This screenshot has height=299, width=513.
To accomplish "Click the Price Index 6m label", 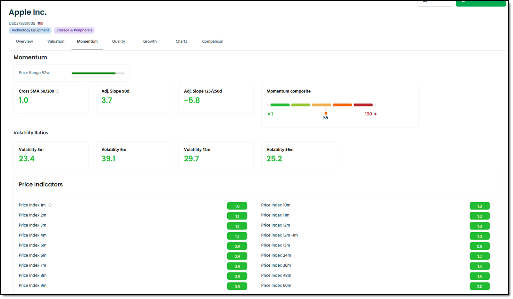I will pos(33,255).
